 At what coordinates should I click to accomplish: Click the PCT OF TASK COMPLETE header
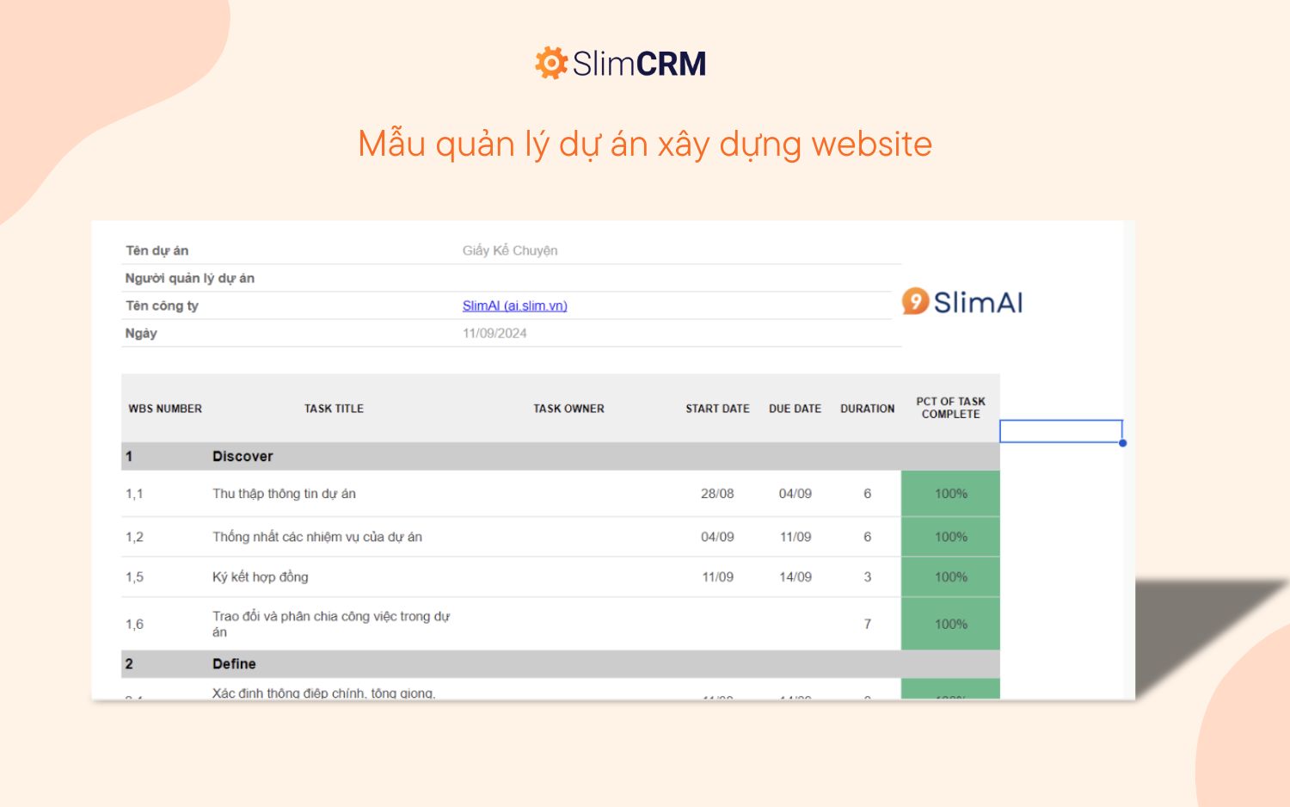[x=950, y=408]
